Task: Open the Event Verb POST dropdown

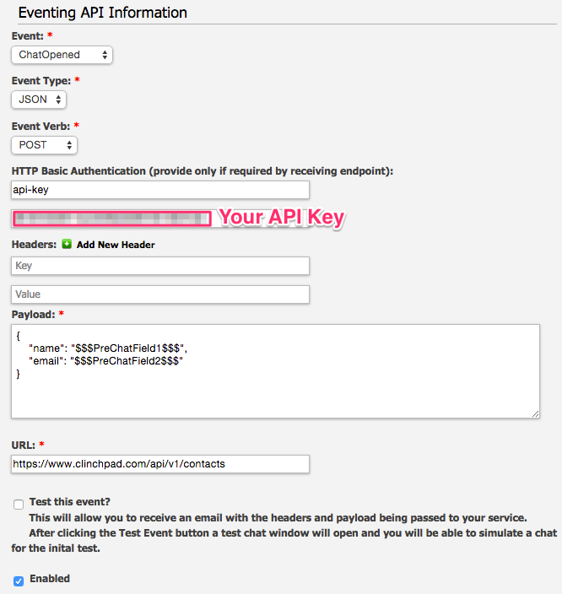Action: 45,145
